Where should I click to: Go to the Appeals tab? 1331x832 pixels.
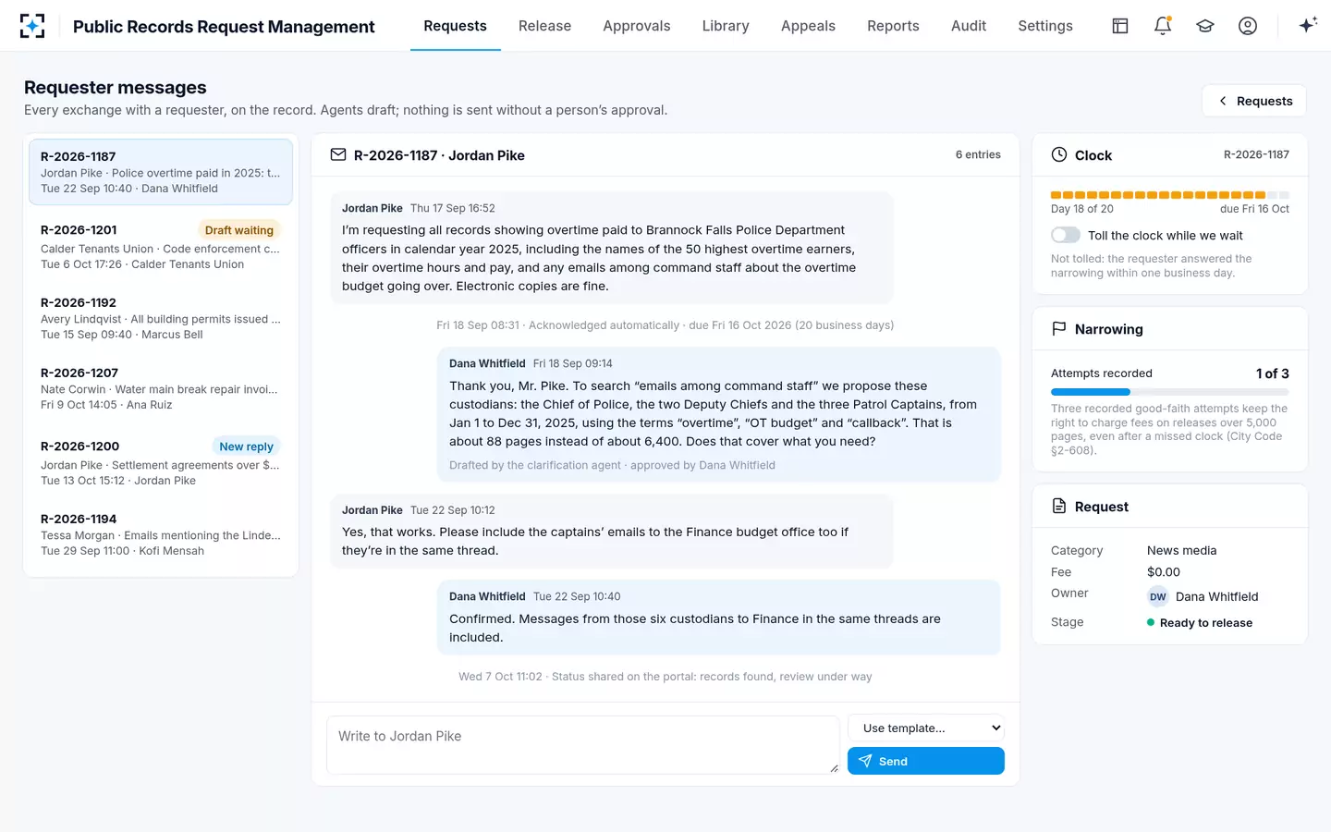[x=808, y=26]
